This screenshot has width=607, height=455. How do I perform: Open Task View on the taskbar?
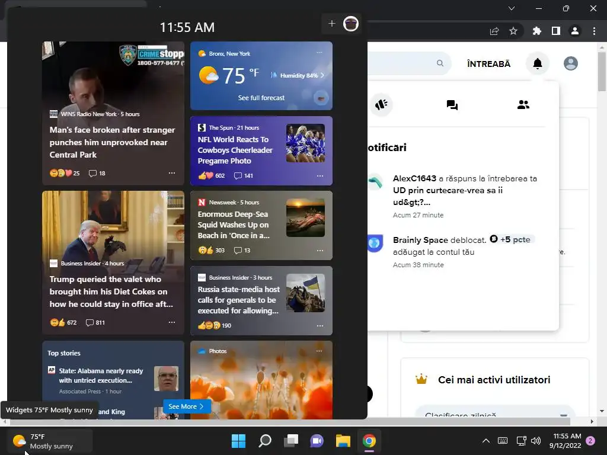point(291,441)
